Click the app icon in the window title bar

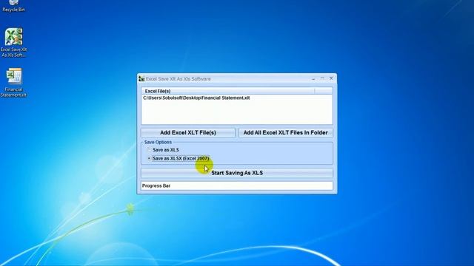point(141,79)
